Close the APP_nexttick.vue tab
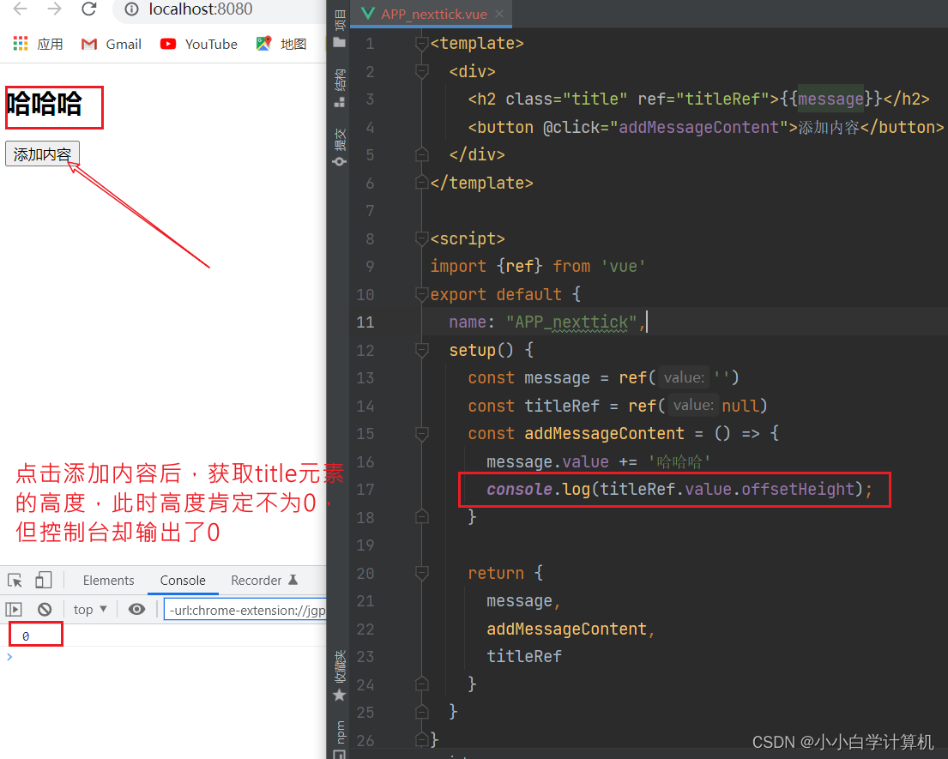This screenshot has width=948, height=759. point(499,14)
